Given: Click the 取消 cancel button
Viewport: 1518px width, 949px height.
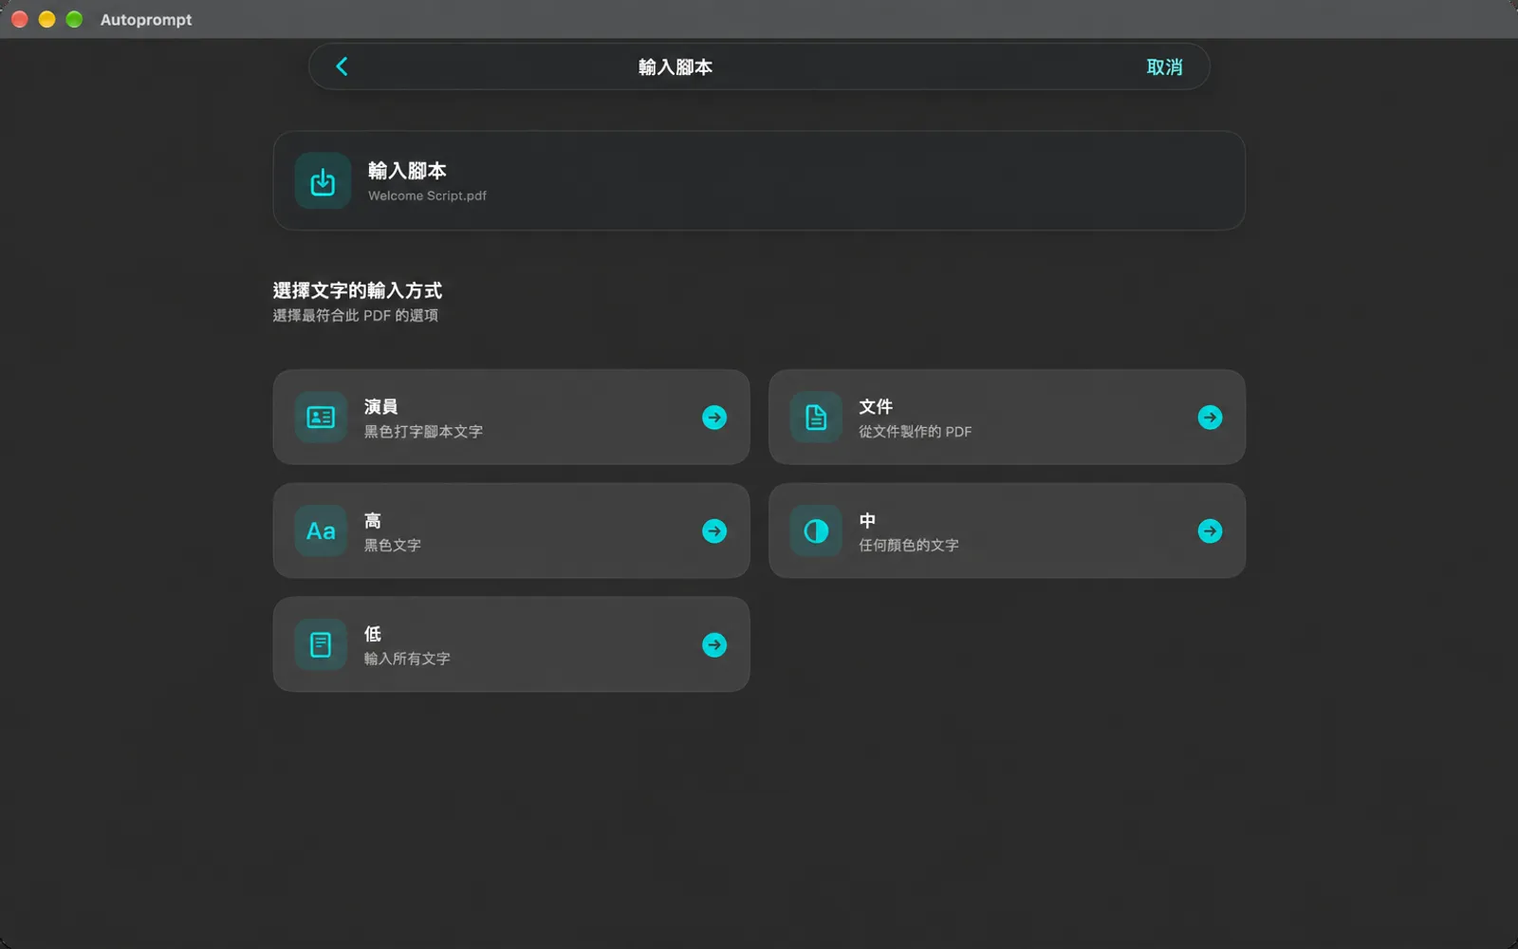Looking at the screenshot, I should (x=1164, y=67).
